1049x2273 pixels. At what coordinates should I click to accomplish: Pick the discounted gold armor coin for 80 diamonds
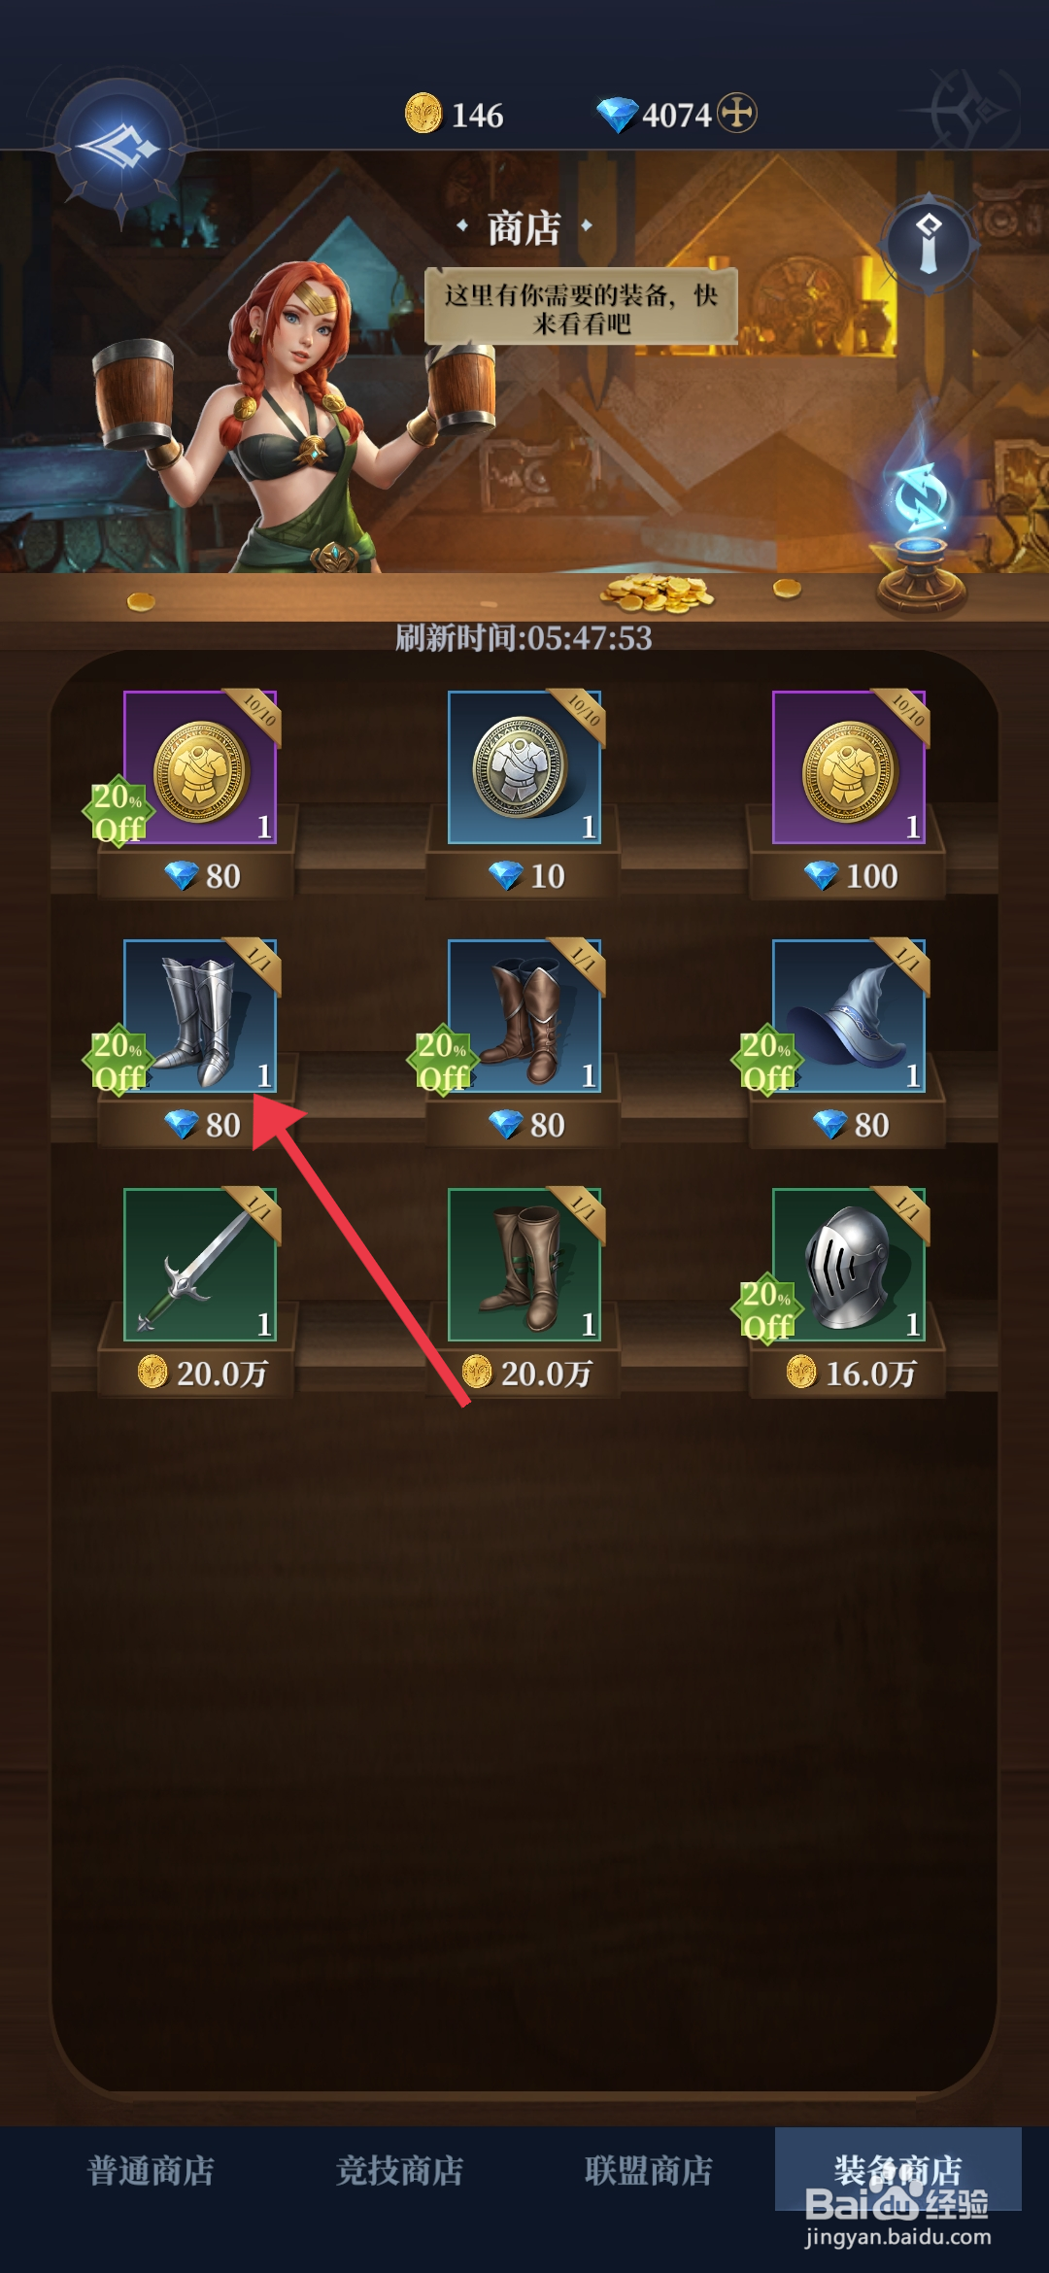[200, 766]
